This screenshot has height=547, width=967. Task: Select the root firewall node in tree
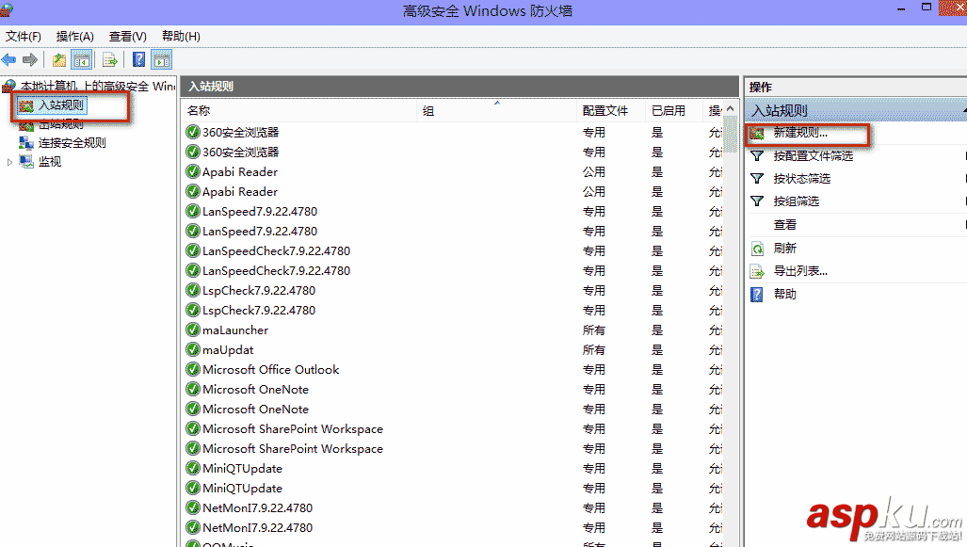pyautogui.click(x=97, y=86)
